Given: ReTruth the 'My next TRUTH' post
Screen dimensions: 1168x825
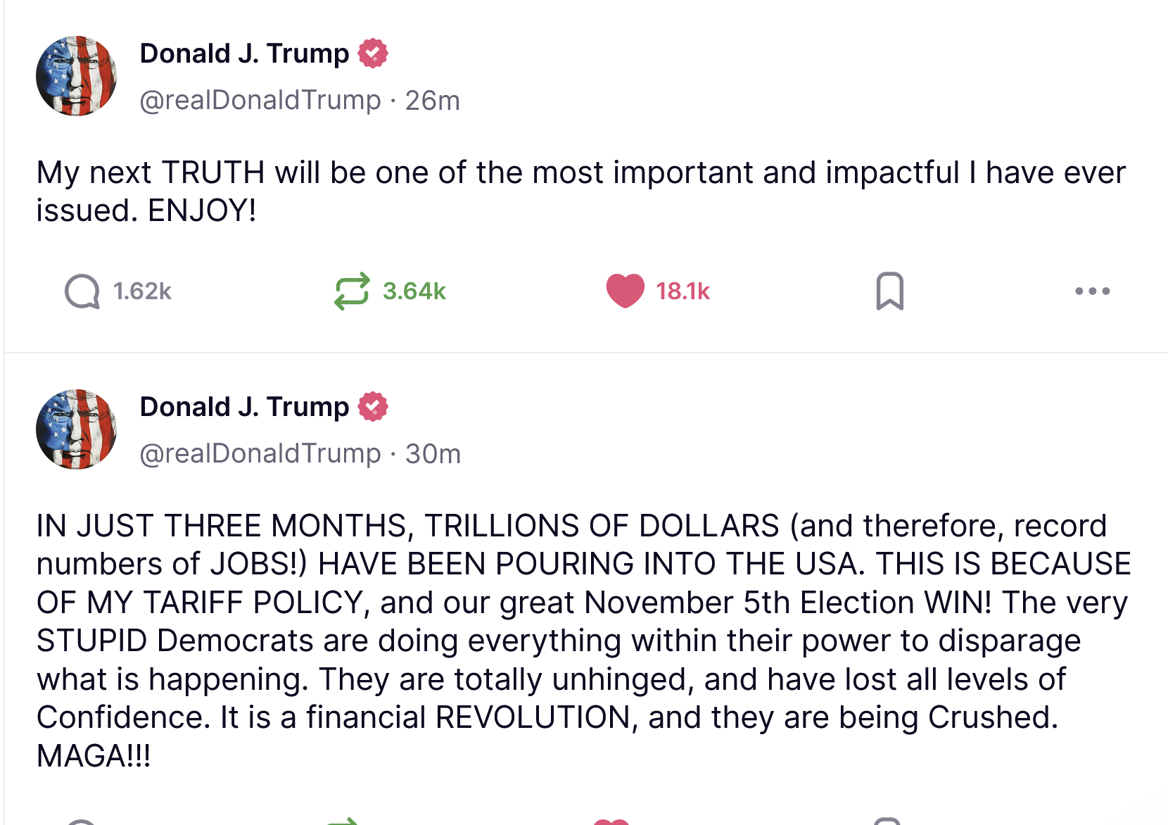Looking at the screenshot, I should pos(351,291).
